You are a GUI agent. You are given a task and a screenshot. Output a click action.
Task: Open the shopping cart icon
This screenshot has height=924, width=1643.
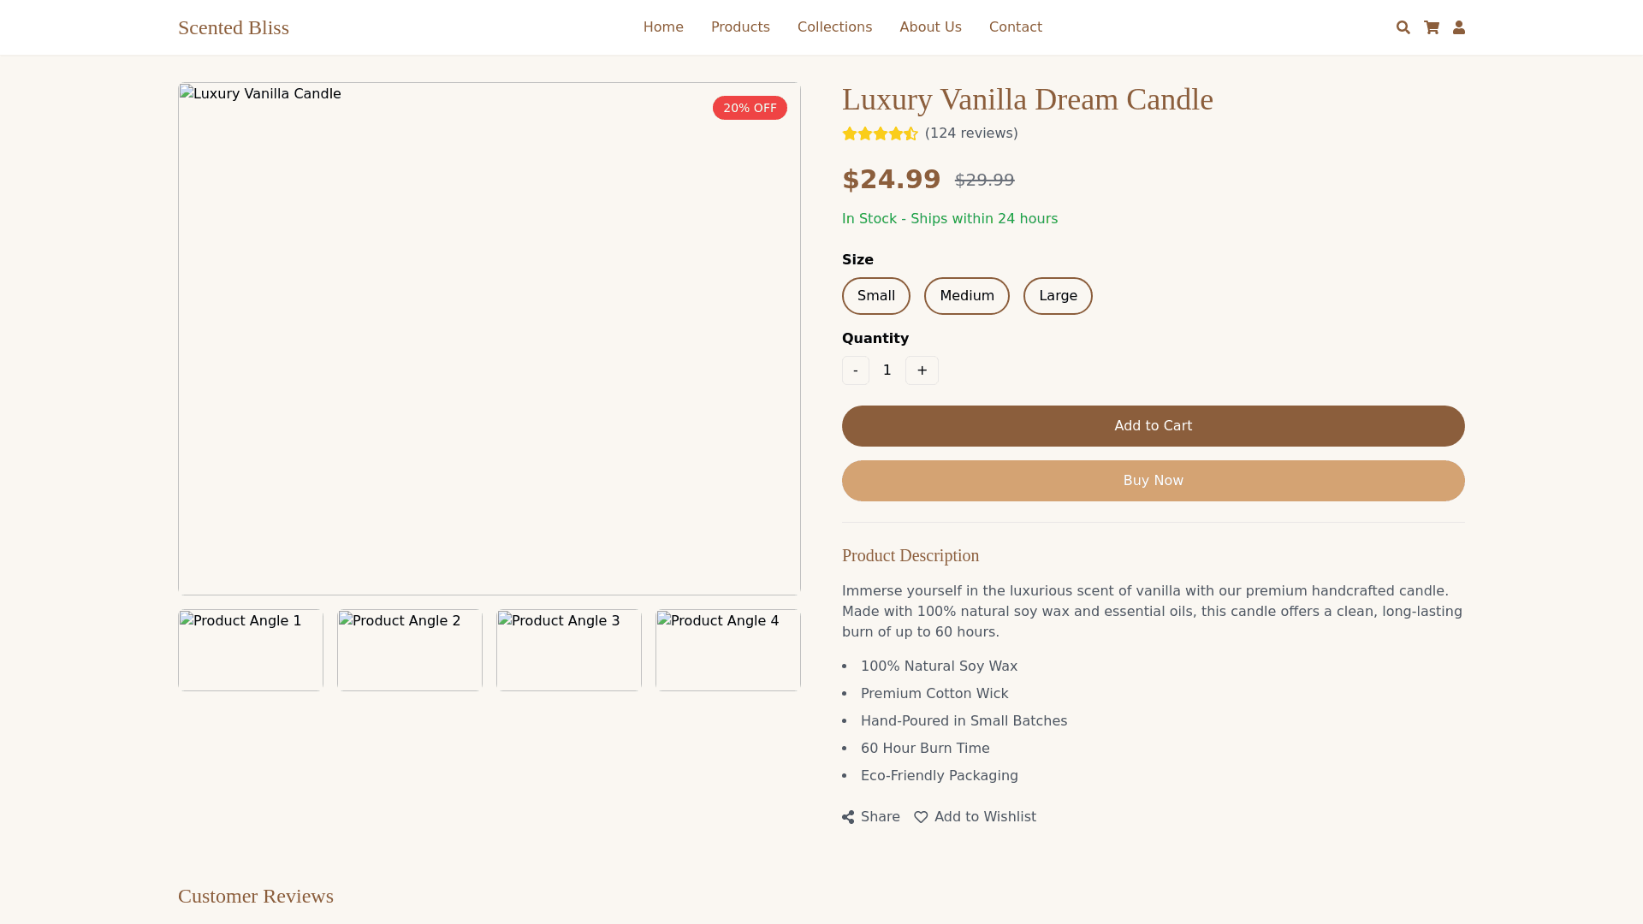tap(1431, 27)
